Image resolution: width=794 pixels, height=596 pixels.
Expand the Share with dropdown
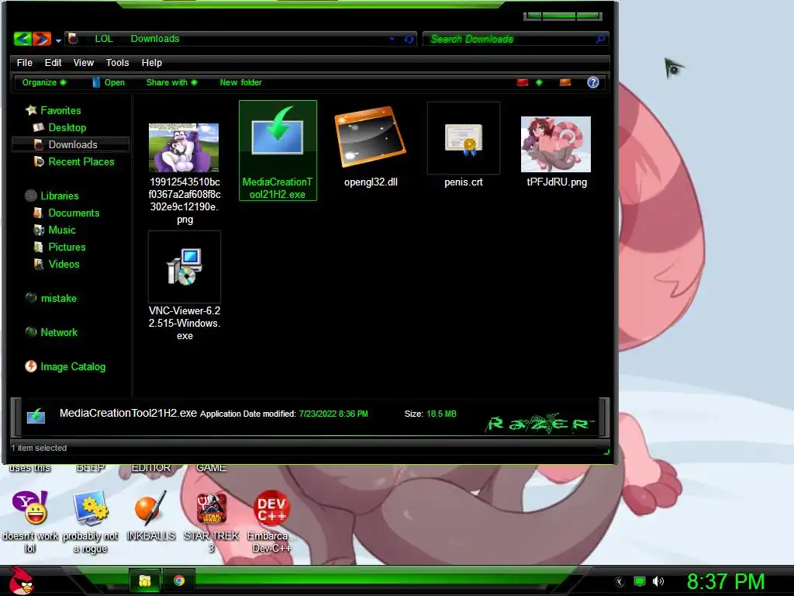[x=171, y=82]
